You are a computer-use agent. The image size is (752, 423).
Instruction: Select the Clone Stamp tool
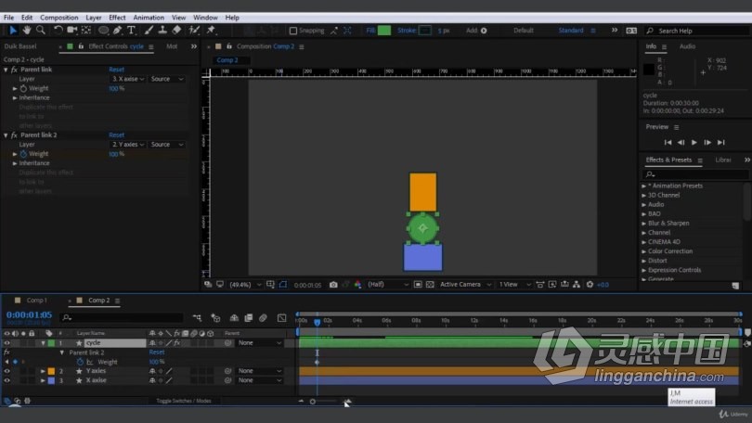tap(162, 31)
